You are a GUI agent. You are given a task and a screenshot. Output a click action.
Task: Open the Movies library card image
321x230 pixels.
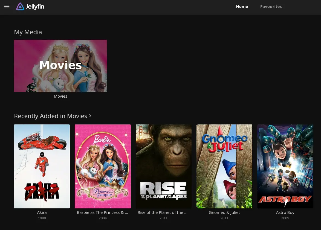point(60,66)
